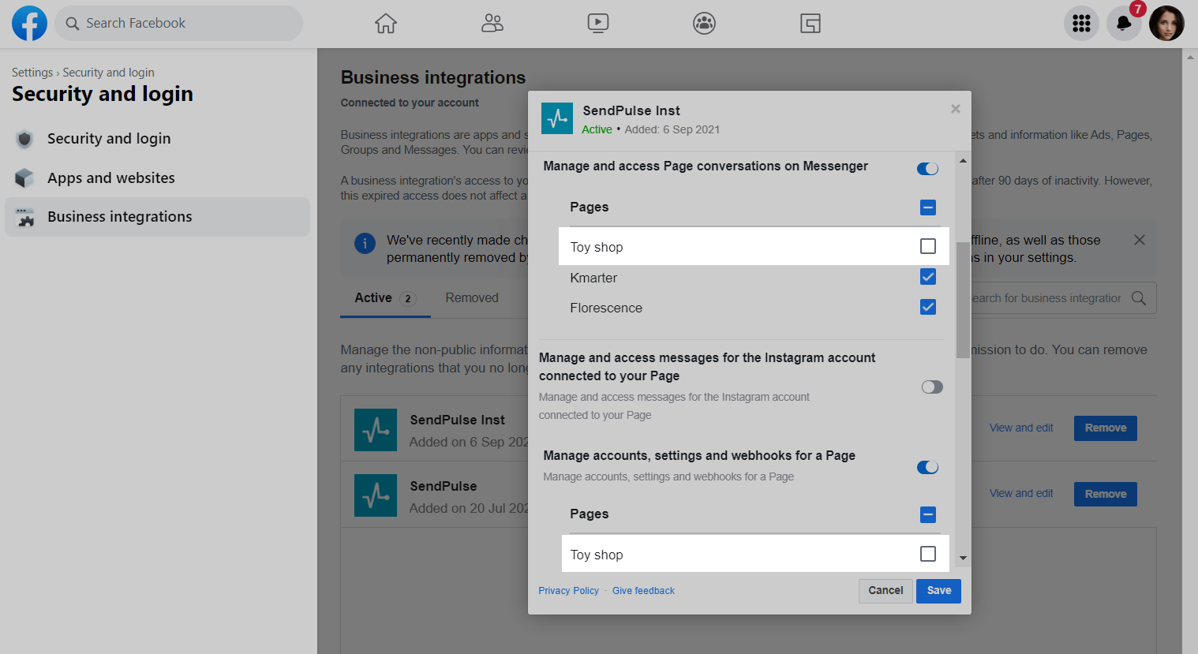This screenshot has height=654, width=1198.
Task: Switch to the Active tab
Action: 385,298
